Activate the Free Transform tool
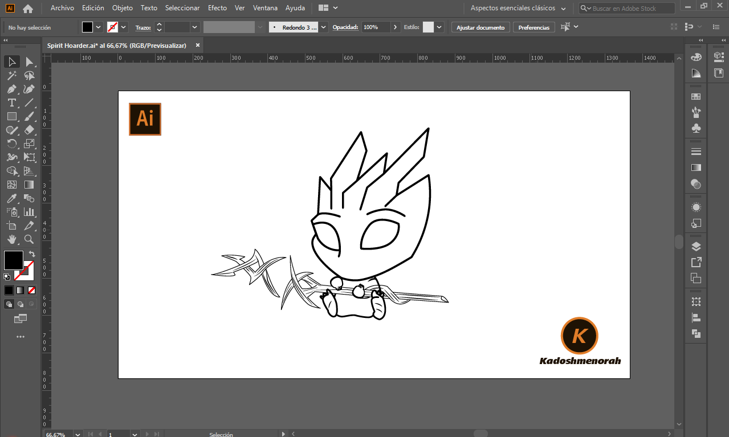 [30, 157]
